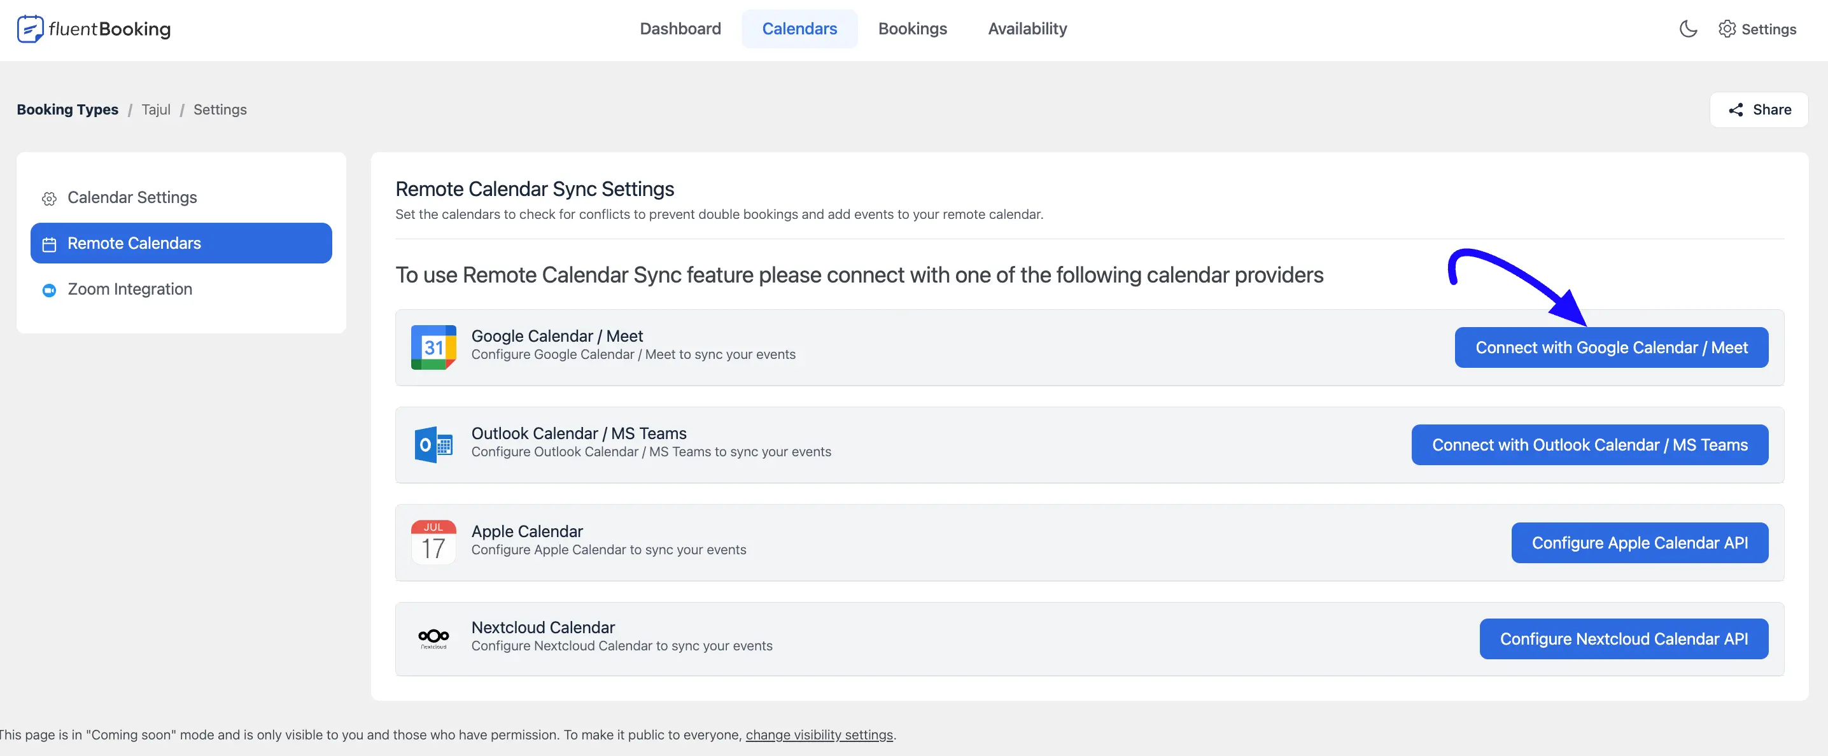Click the Share button

[x=1759, y=110]
